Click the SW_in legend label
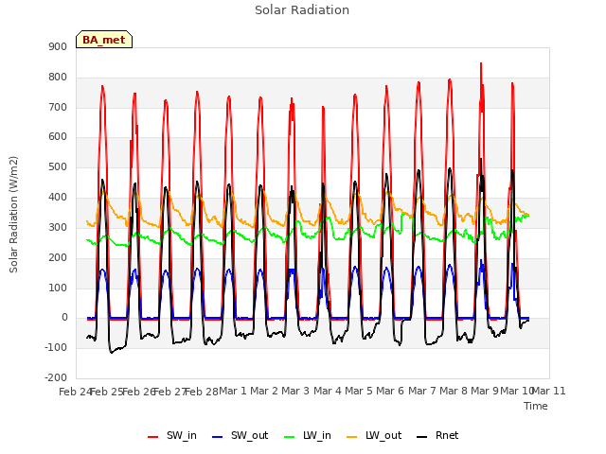Screen dimensions: 606x454 (x=181, y=435)
